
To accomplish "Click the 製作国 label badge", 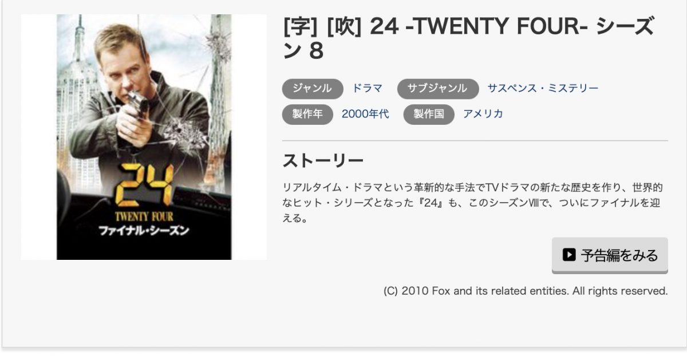I will click(x=429, y=114).
